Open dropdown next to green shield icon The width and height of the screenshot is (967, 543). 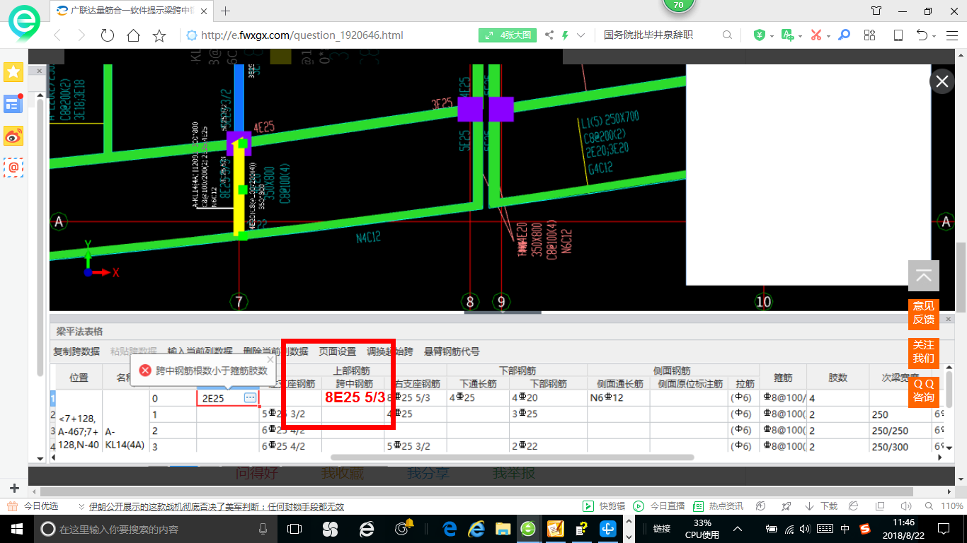[x=771, y=35]
